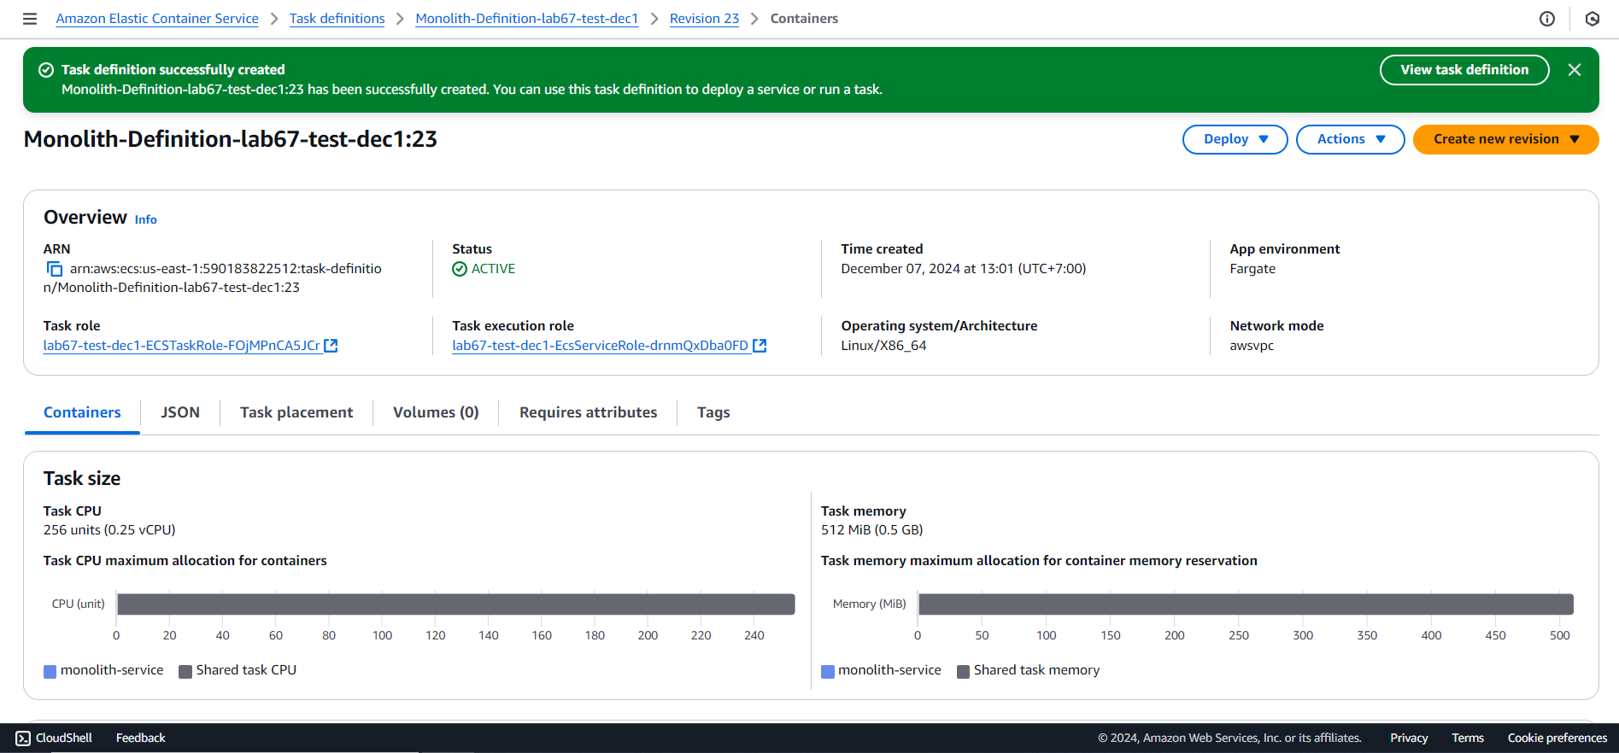Viewport: 1619px width, 753px height.
Task: Click the info panel icon in the header
Action: pyautogui.click(x=1547, y=19)
